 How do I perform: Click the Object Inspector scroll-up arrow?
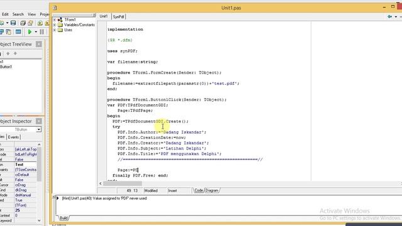[x=39, y=145]
